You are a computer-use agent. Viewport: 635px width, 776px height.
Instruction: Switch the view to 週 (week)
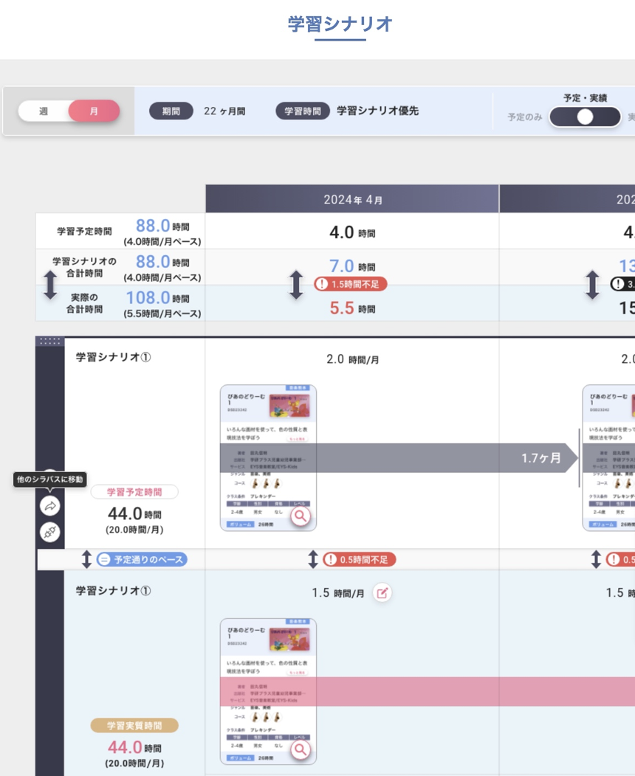pos(44,111)
